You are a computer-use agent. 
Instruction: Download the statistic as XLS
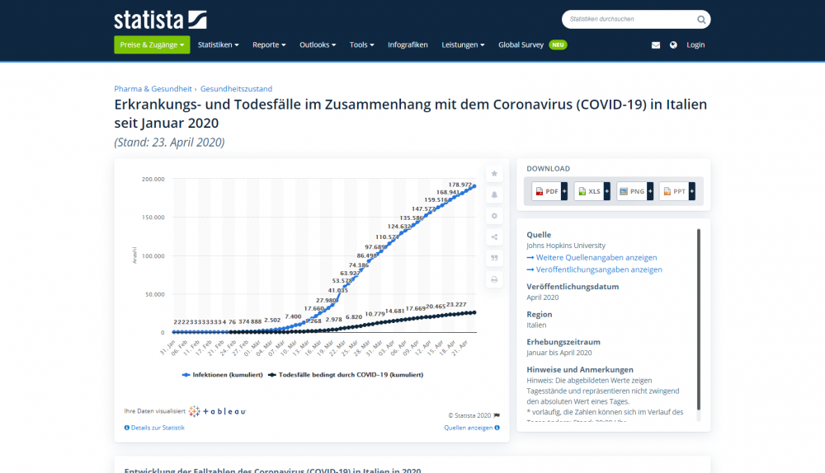click(591, 191)
